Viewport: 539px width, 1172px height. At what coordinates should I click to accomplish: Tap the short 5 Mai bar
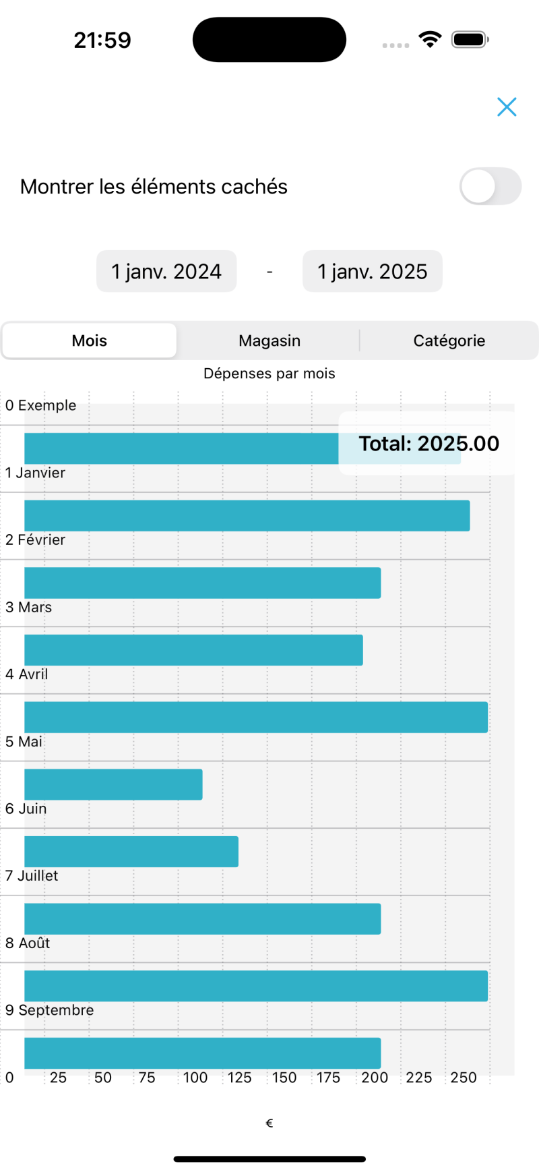[x=113, y=784]
